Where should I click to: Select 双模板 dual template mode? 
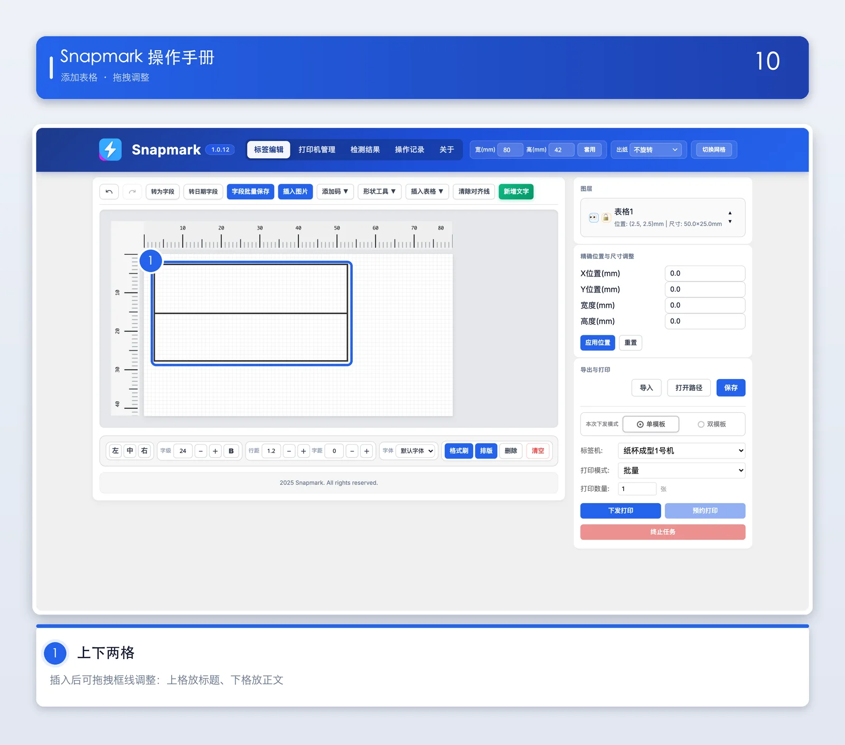(x=711, y=424)
